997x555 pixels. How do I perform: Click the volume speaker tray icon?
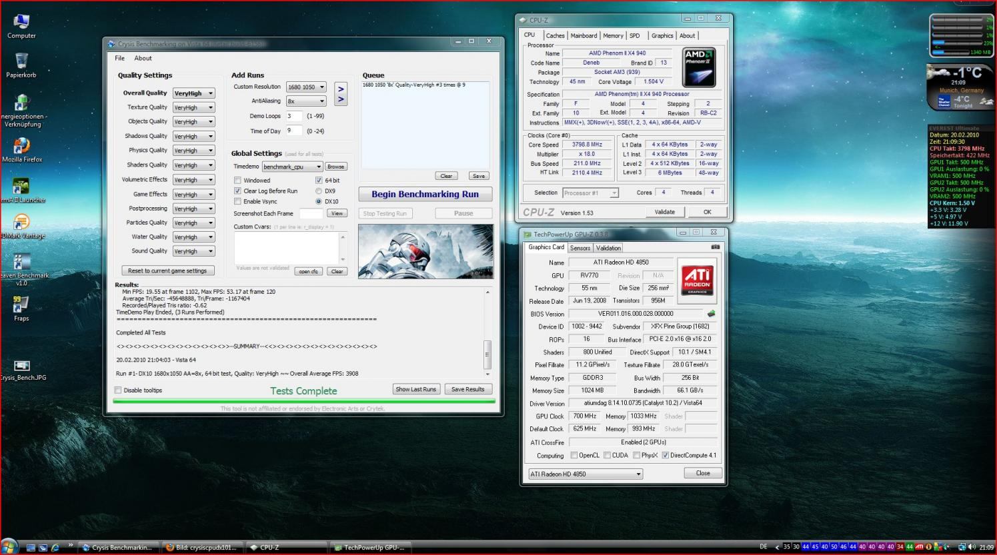pos(972,547)
